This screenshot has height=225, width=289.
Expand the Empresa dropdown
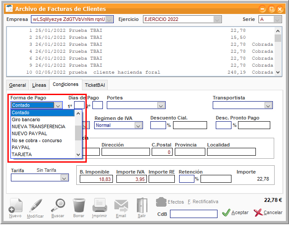point(109,19)
